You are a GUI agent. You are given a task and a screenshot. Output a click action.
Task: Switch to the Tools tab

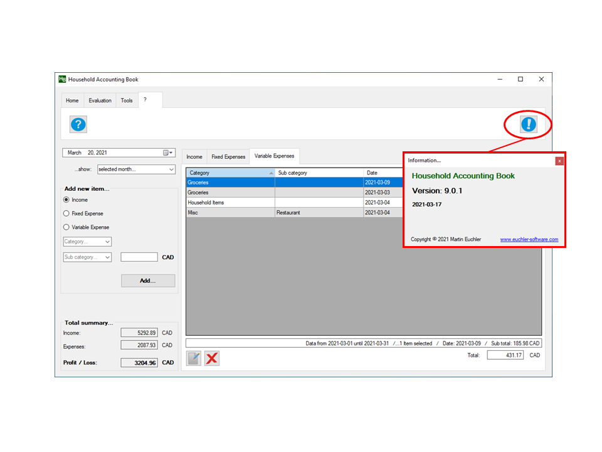(127, 100)
